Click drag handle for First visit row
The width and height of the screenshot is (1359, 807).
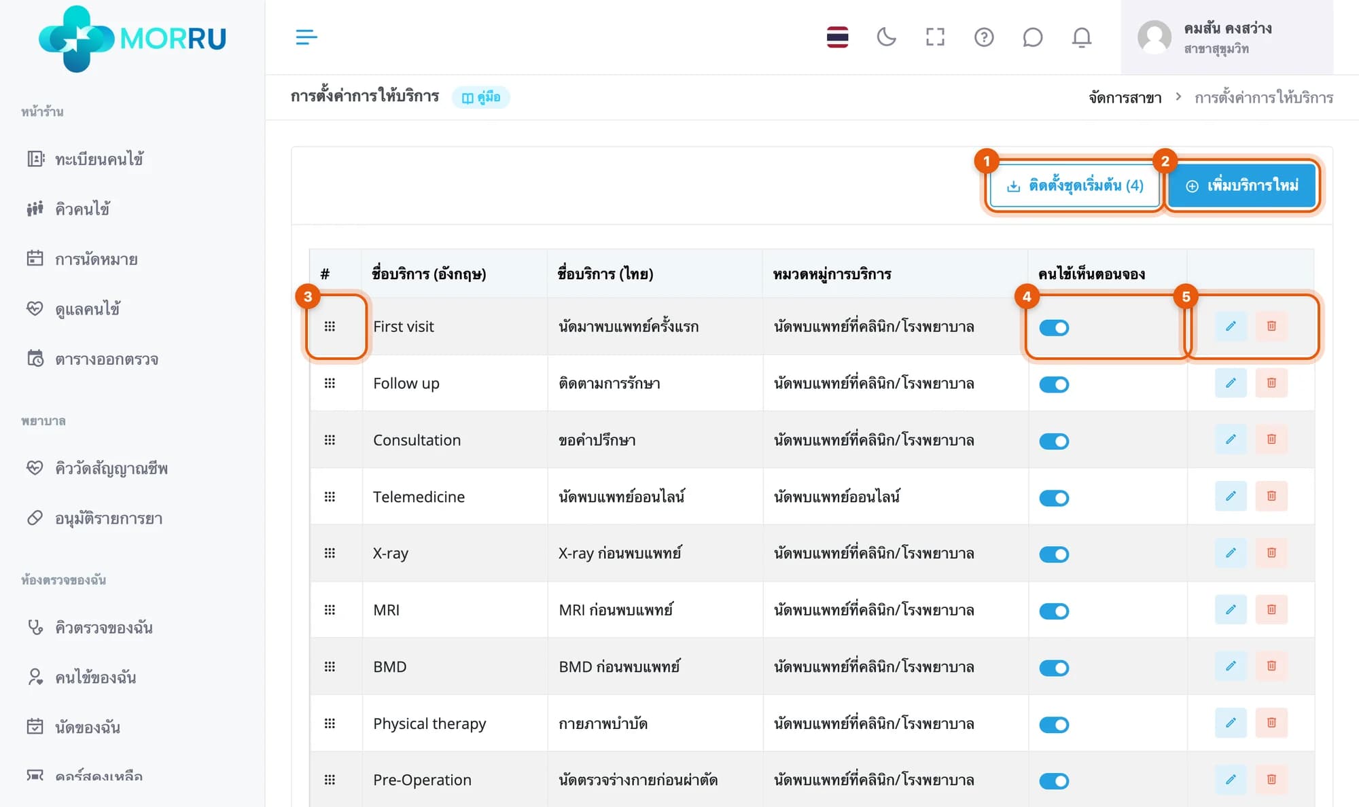(x=330, y=326)
